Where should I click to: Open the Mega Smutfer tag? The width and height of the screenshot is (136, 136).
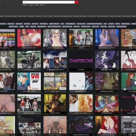121,27
